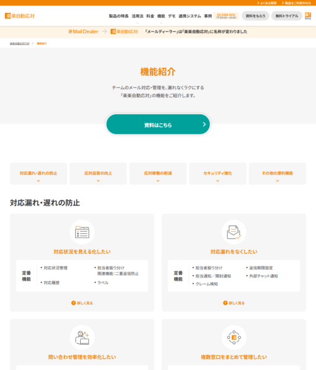Click 楽楽自動応対TOP breadcrumb link
The width and height of the screenshot is (316, 370).
coord(20,43)
